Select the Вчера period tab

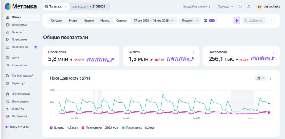coord(73,21)
